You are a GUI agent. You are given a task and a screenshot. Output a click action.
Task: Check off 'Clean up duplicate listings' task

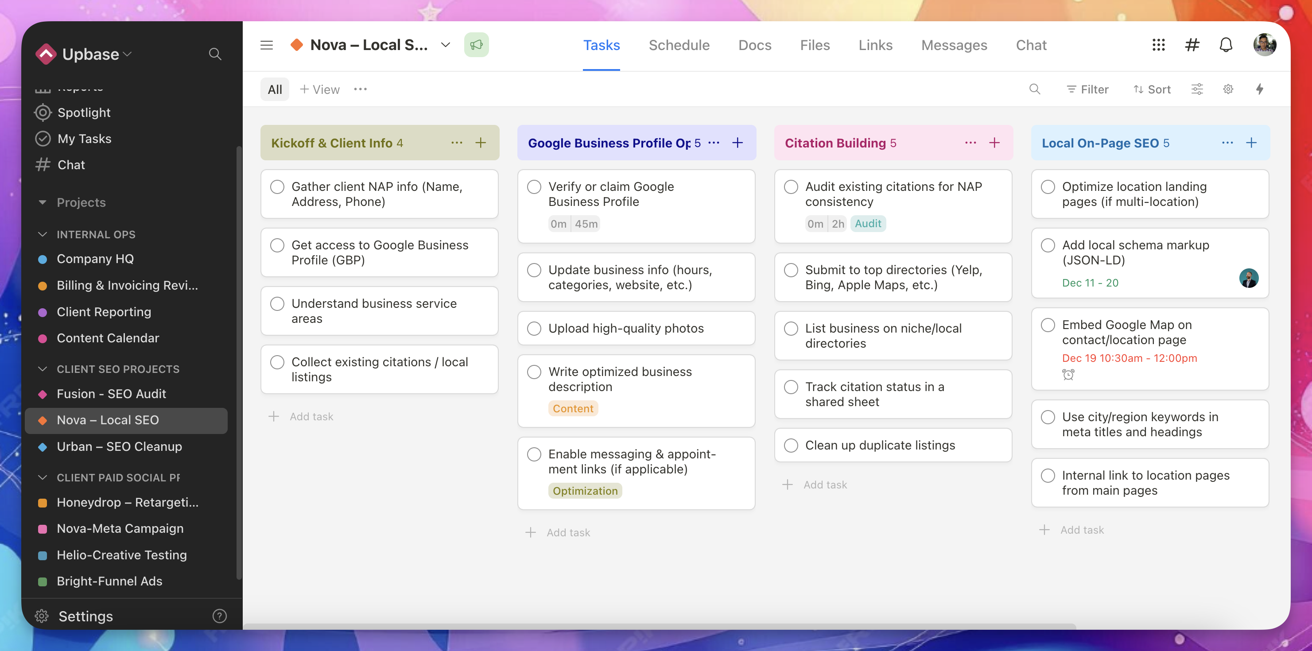click(791, 445)
